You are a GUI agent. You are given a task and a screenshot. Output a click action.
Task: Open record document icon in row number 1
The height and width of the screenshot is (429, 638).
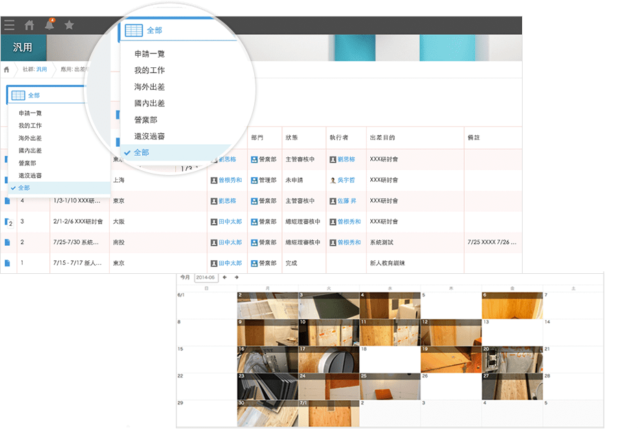[x=8, y=263]
